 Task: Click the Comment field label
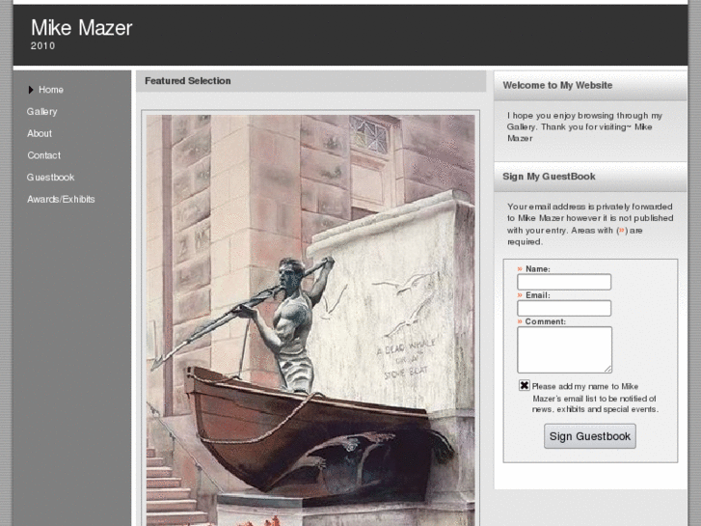(x=546, y=321)
